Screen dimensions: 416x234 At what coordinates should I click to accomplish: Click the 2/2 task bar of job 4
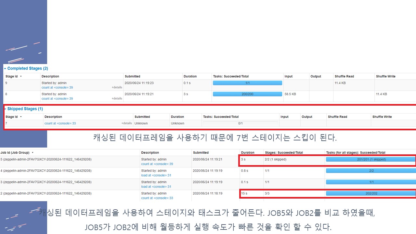(371, 171)
